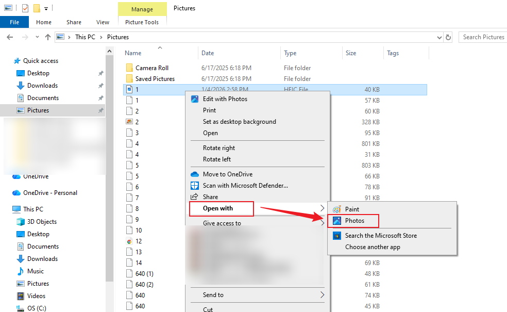Expand the address bar history dropdown
This screenshot has width=507, height=312.
[439, 37]
